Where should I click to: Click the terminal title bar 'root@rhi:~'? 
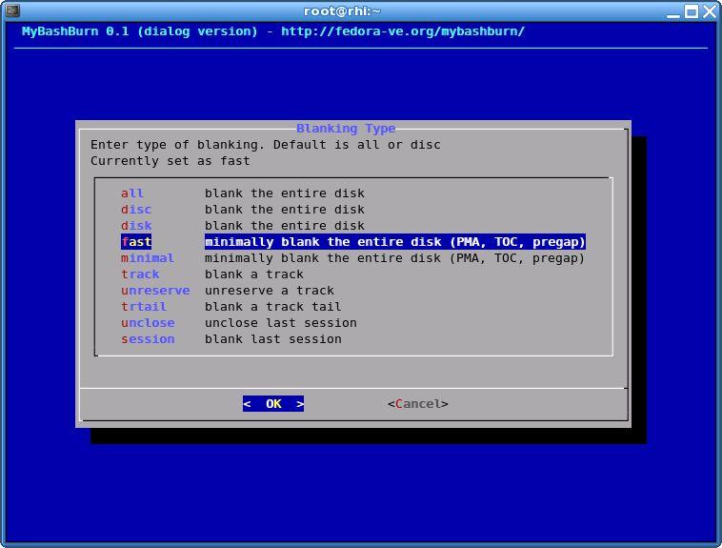pos(342,11)
